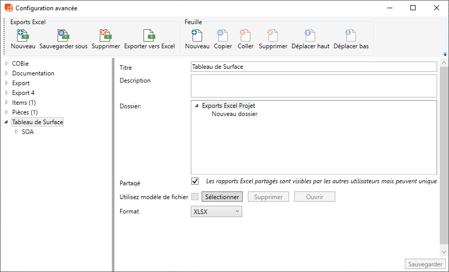This screenshot has width=449, height=272.
Task: Click the Exporter vers Excel icon
Action: click(149, 36)
